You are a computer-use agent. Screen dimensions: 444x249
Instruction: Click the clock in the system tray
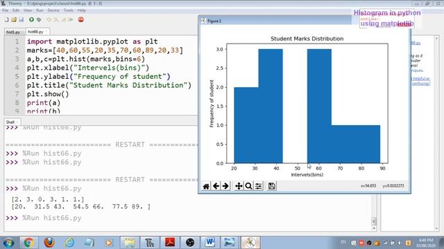pyautogui.click(x=426, y=243)
